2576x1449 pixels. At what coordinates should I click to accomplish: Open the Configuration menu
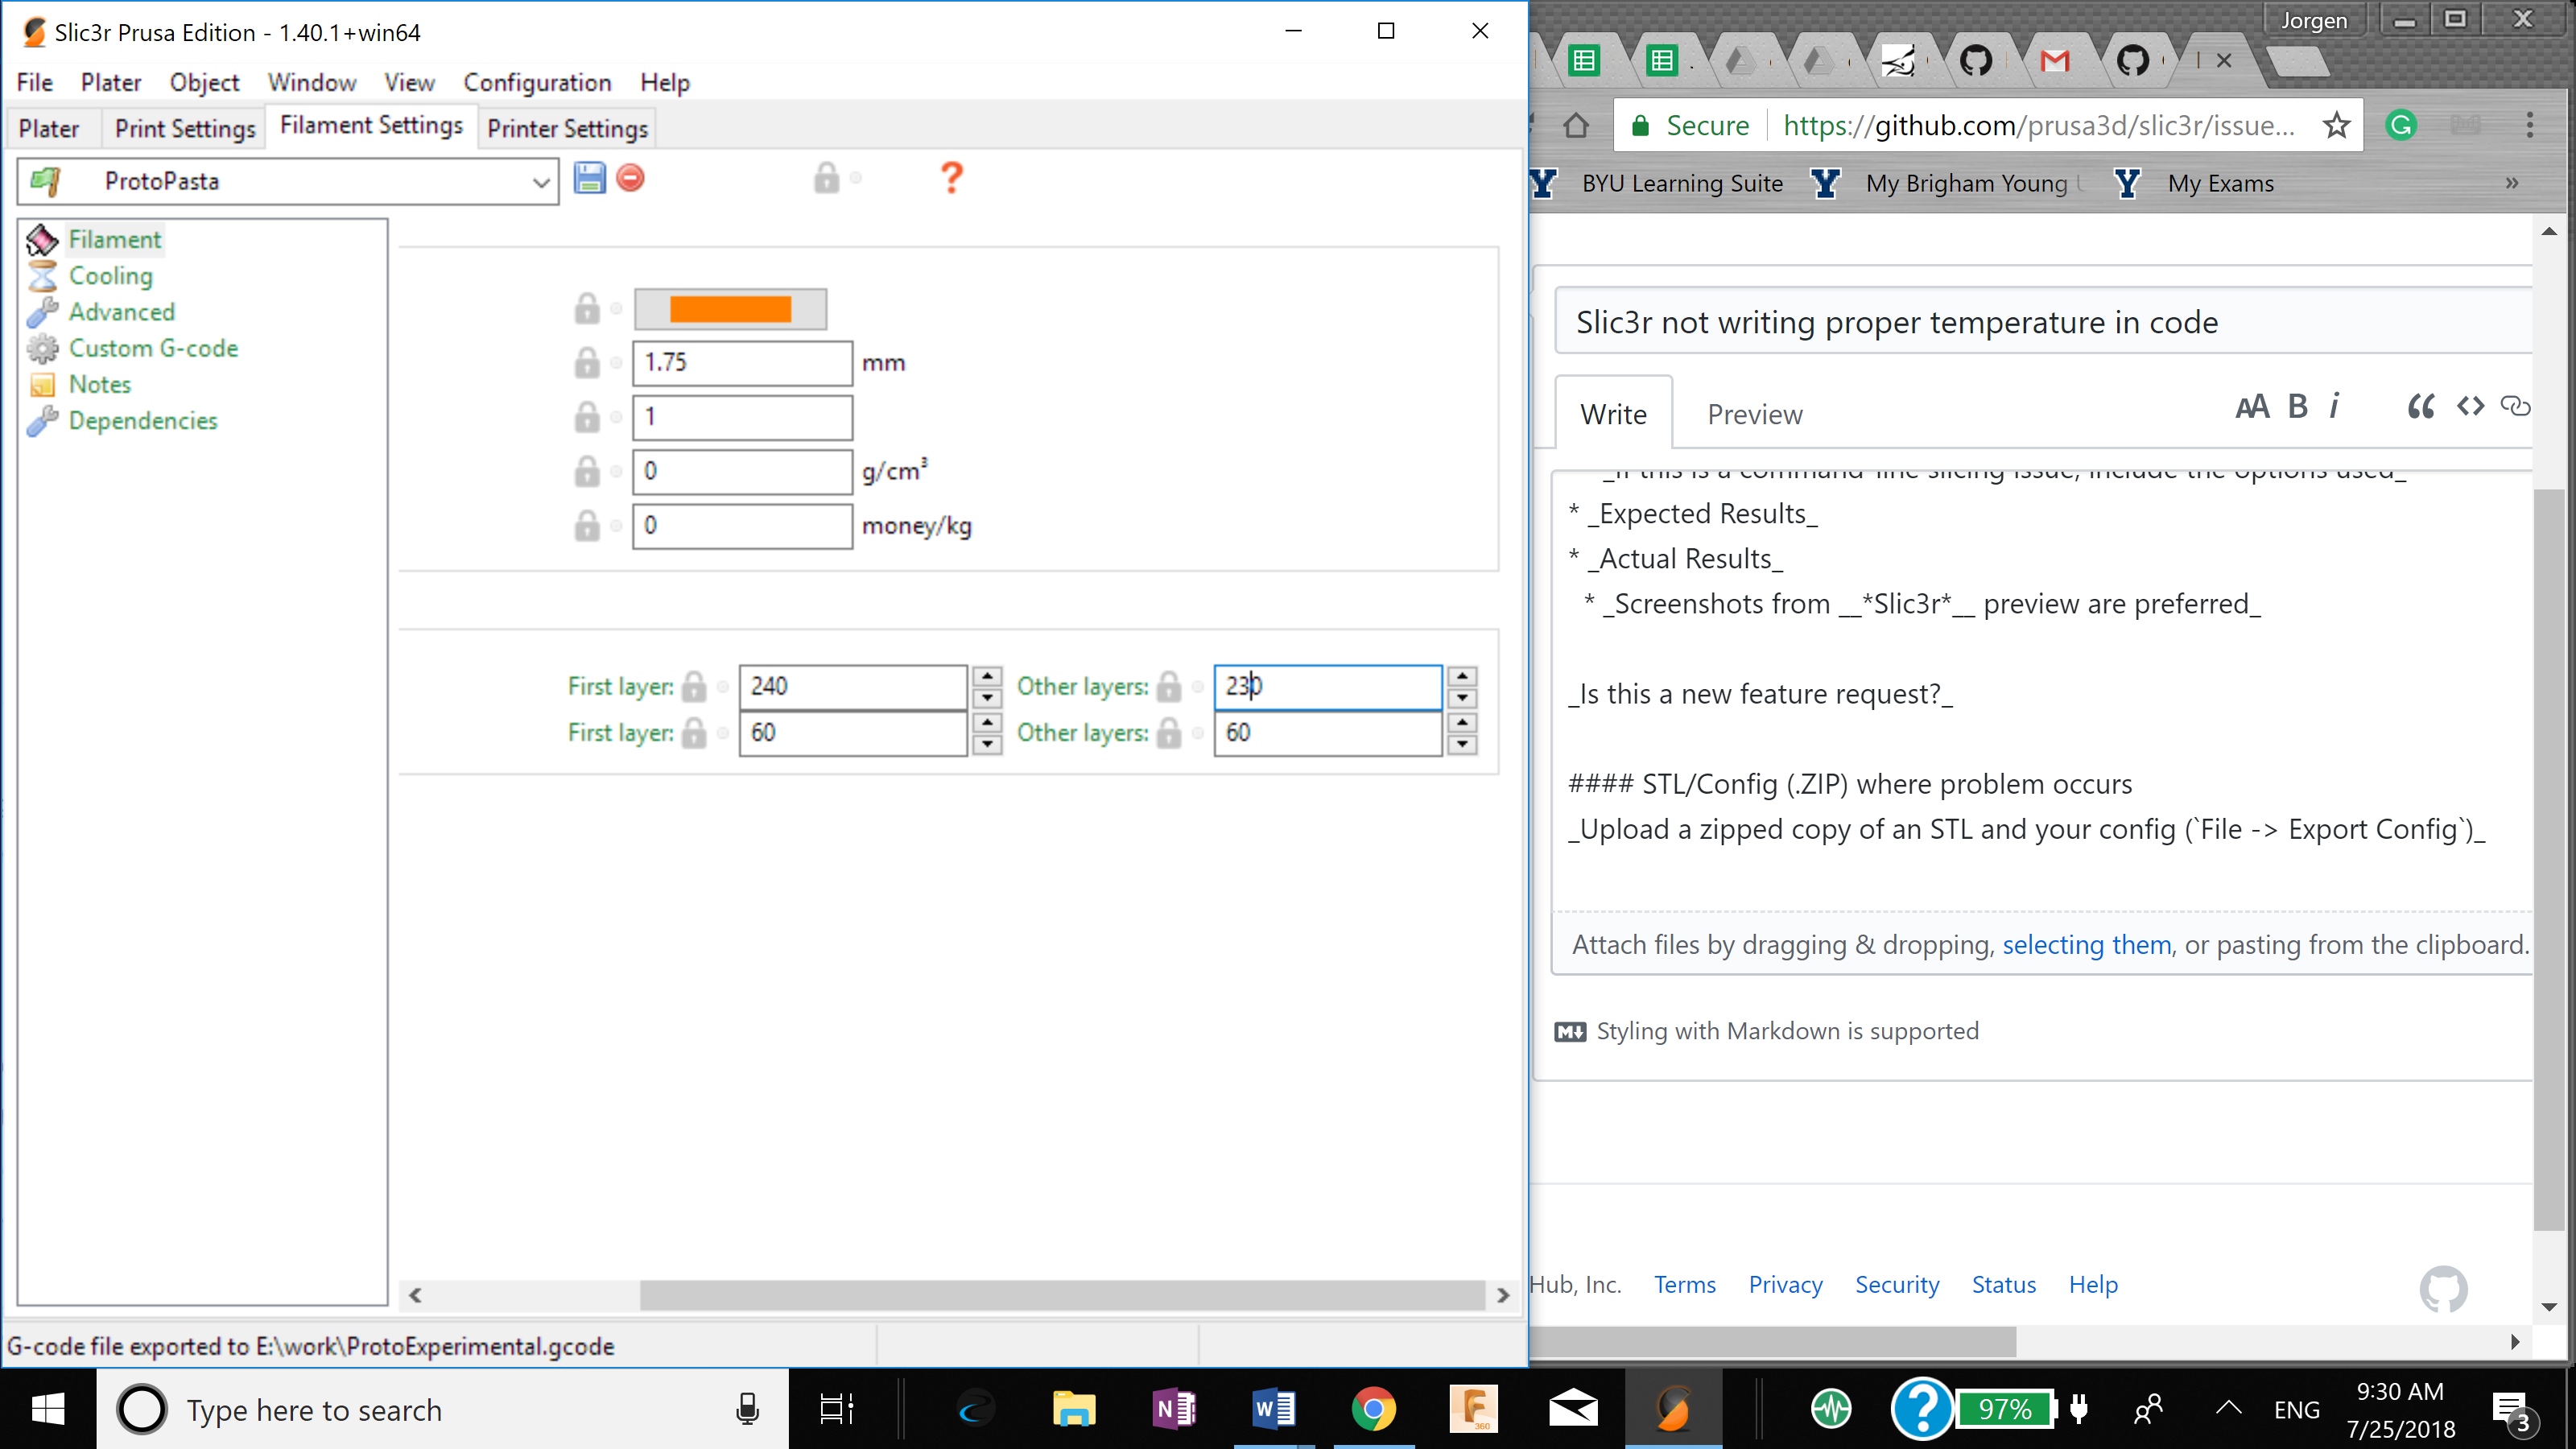[537, 82]
